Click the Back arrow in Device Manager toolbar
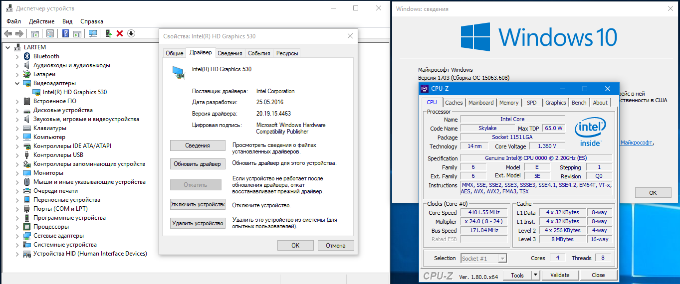The image size is (680, 284). point(8,33)
